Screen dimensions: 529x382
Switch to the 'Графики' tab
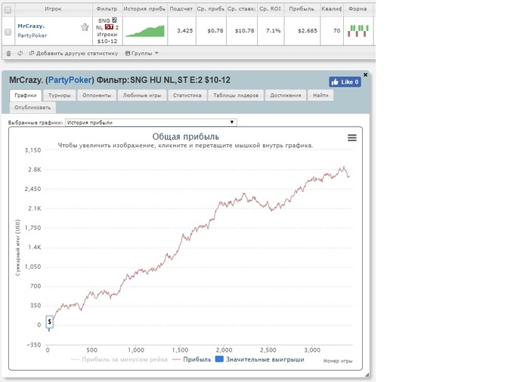pos(26,95)
